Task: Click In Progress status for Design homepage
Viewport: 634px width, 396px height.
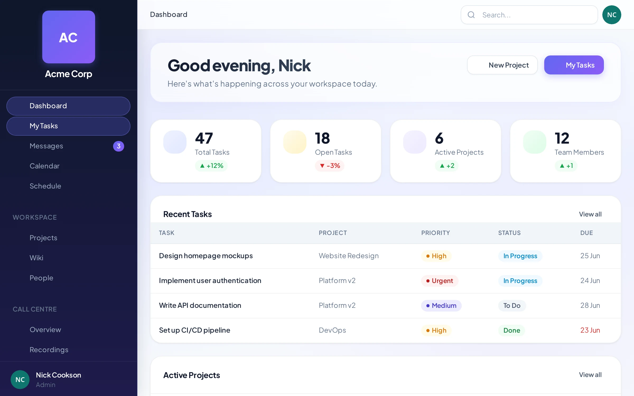Action: click(x=520, y=256)
